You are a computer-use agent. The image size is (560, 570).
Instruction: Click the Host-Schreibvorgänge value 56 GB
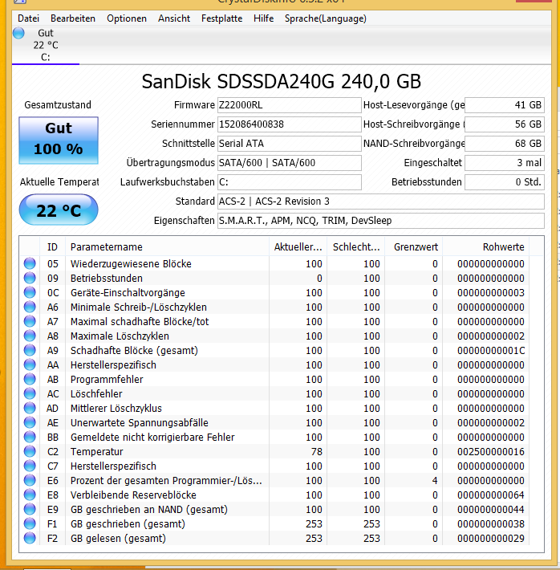505,124
